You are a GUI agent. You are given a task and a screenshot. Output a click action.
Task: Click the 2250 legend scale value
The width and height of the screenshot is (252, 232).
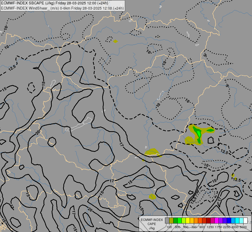click(x=227, y=227)
